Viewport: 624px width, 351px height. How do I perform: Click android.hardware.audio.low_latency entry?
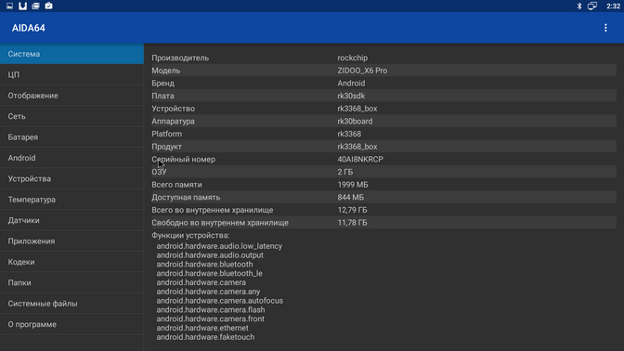point(219,246)
